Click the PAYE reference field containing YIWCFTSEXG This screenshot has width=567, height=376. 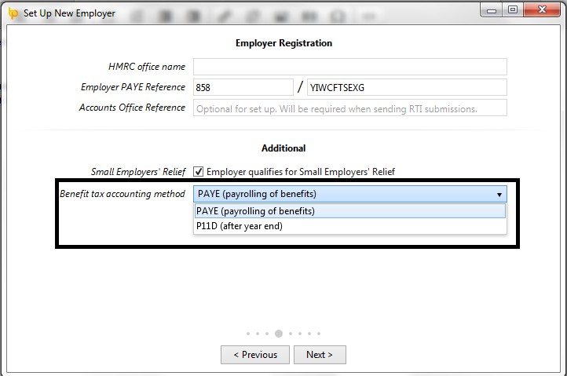pyautogui.click(x=407, y=87)
